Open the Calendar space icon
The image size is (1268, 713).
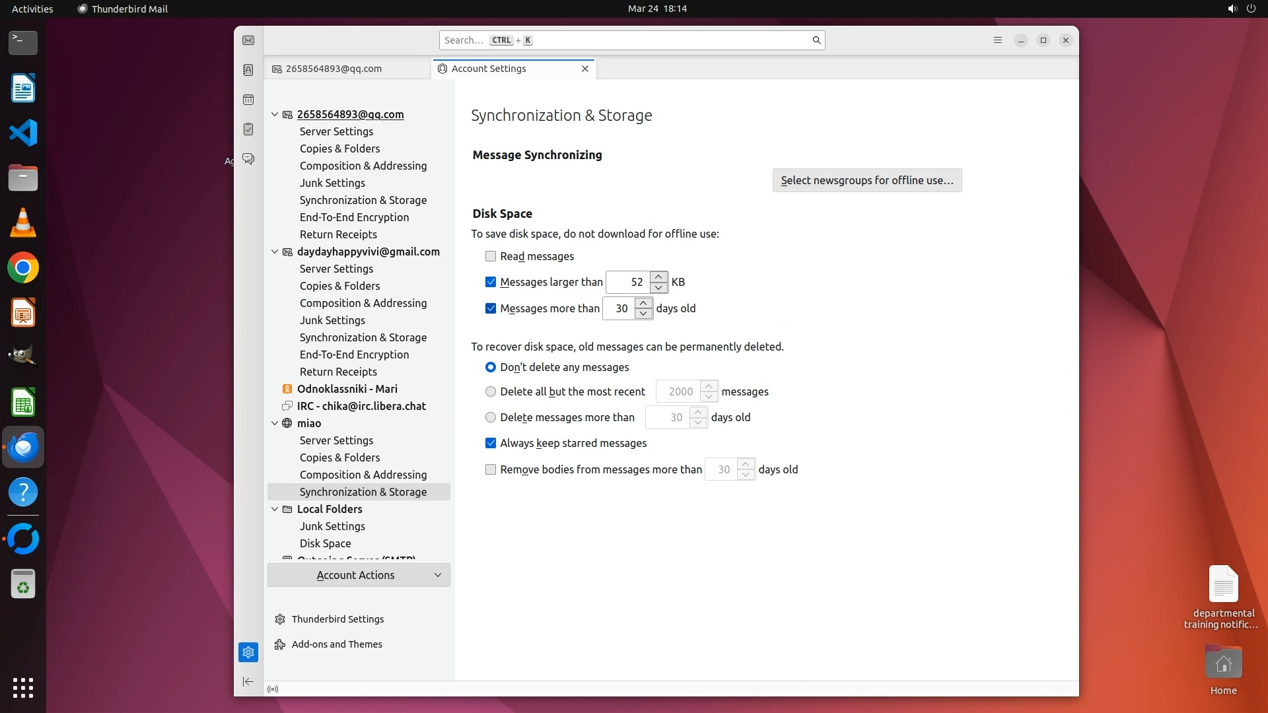click(x=248, y=100)
